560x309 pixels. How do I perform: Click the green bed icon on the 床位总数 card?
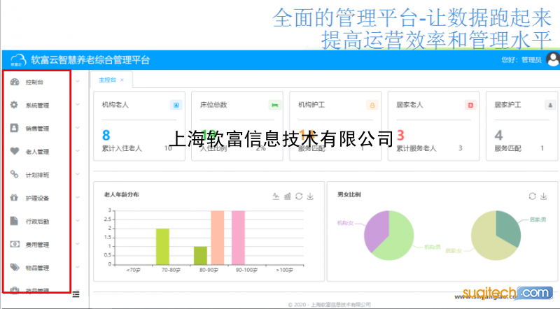(274, 105)
